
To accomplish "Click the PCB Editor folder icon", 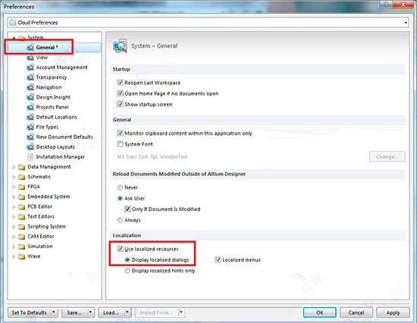I will pyautogui.click(x=21, y=207).
